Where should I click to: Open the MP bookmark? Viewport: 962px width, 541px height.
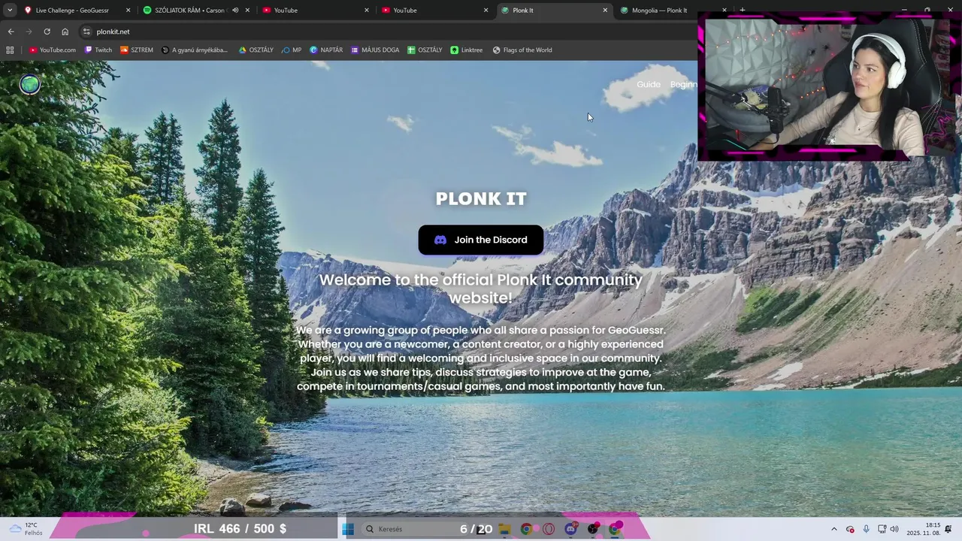pos(292,50)
